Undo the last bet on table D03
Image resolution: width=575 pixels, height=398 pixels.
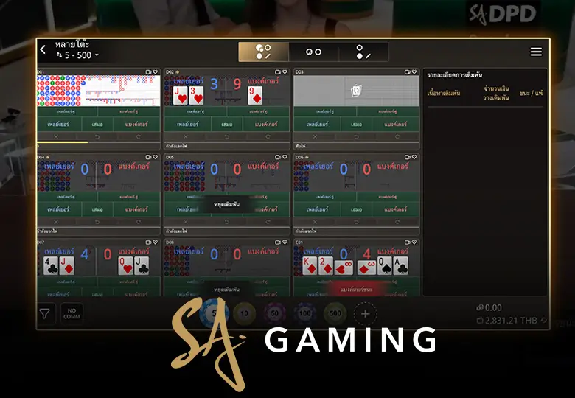point(356,136)
